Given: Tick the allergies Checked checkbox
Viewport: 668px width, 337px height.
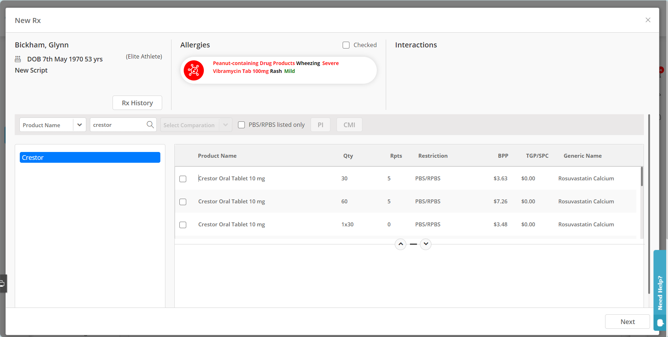Looking at the screenshot, I should coord(346,45).
